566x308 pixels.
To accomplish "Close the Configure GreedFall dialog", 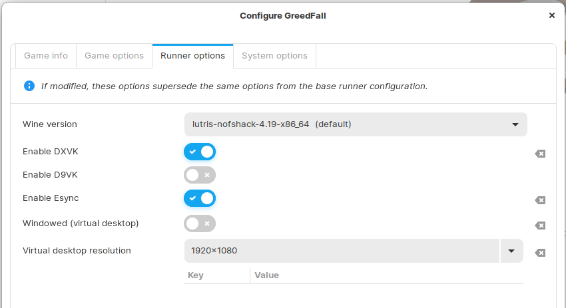I will (x=551, y=15).
